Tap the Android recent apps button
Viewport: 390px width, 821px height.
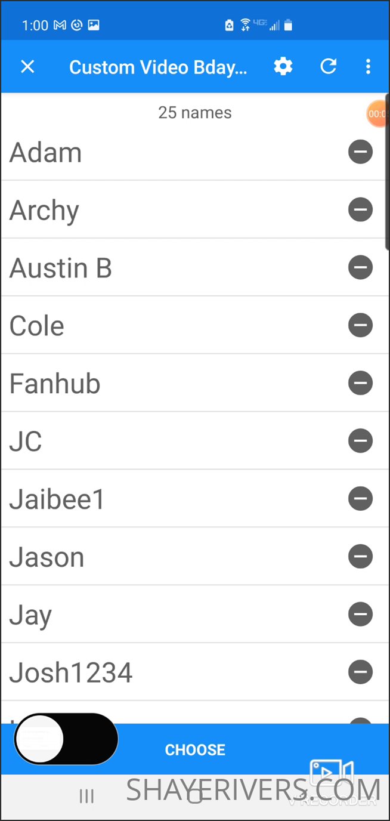coord(87,795)
